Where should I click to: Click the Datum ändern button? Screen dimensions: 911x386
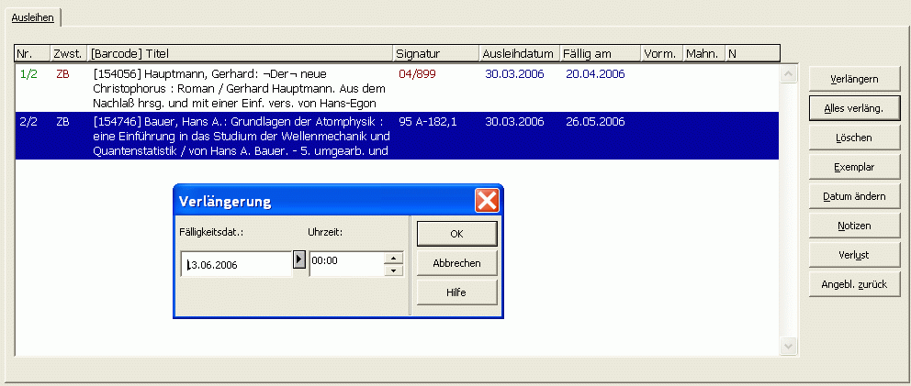point(854,196)
